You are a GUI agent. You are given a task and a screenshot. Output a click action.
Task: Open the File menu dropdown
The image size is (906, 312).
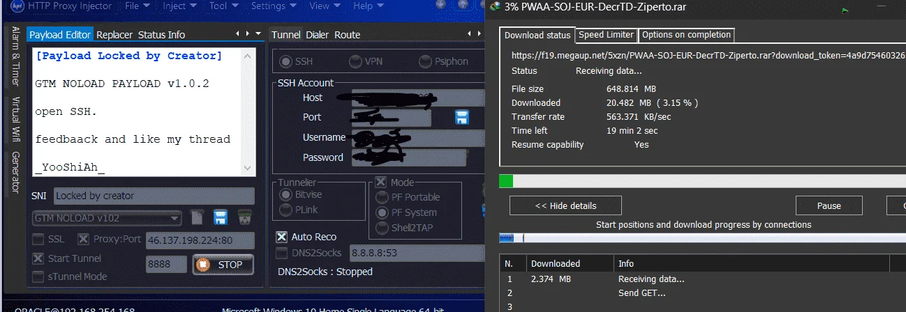(137, 6)
